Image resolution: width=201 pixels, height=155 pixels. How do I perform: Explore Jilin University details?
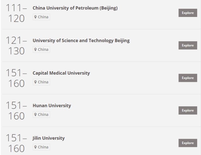pyautogui.click(x=188, y=143)
